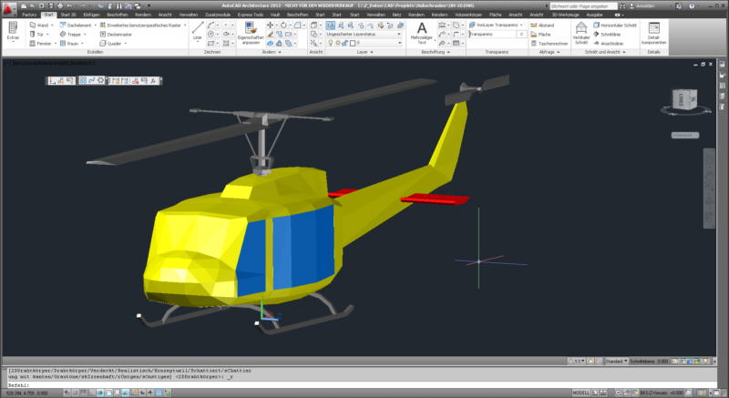Click the Abstand measurement tool
The width and height of the screenshot is (729, 398).
542,26
